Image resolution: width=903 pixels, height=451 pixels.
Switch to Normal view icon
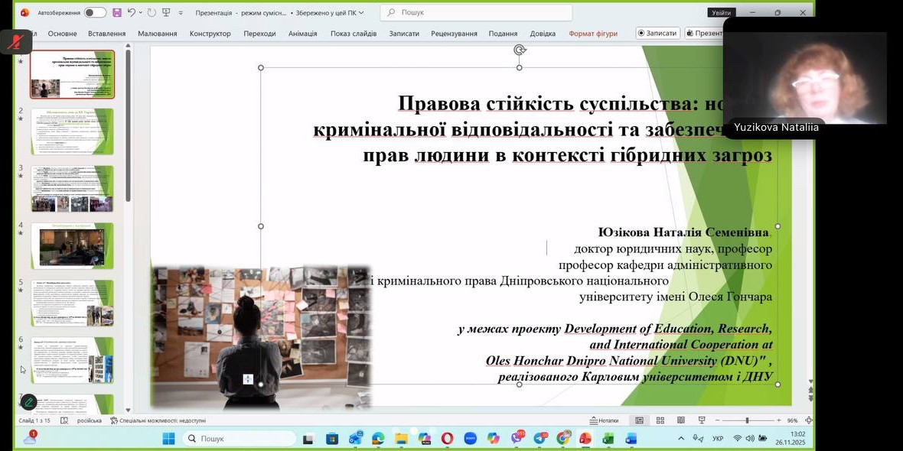[x=640, y=420]
